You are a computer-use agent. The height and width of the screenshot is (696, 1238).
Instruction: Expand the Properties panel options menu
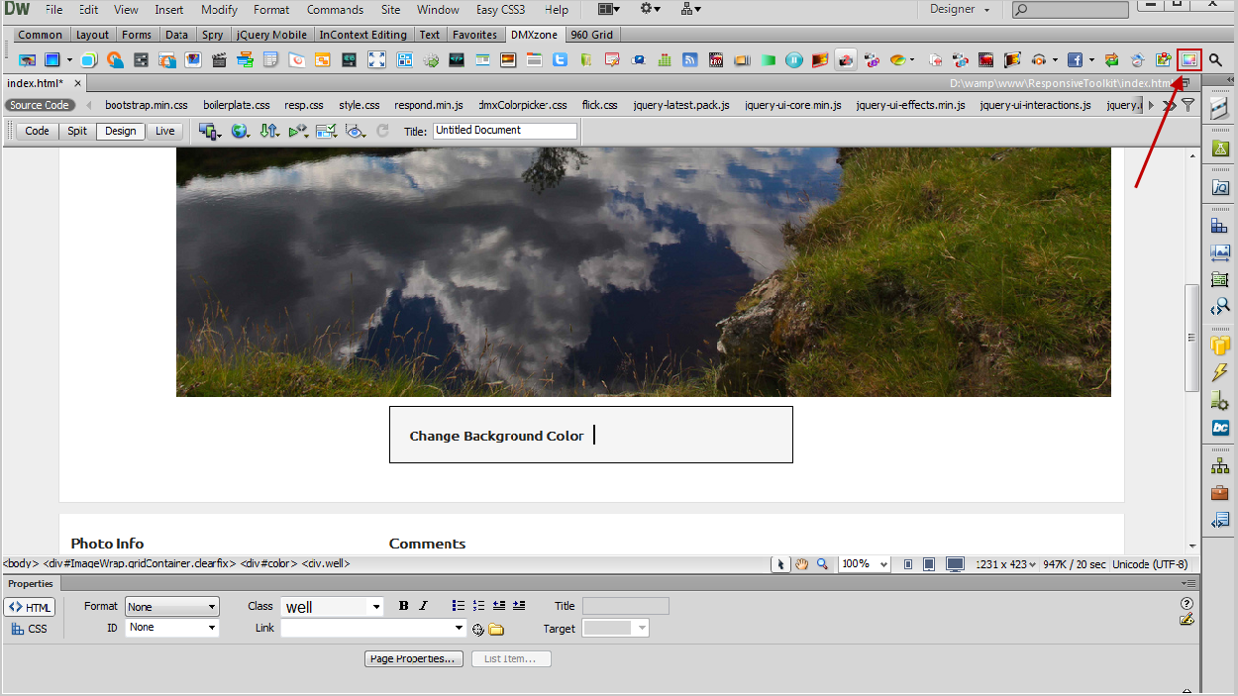[x=1187, y=584]
